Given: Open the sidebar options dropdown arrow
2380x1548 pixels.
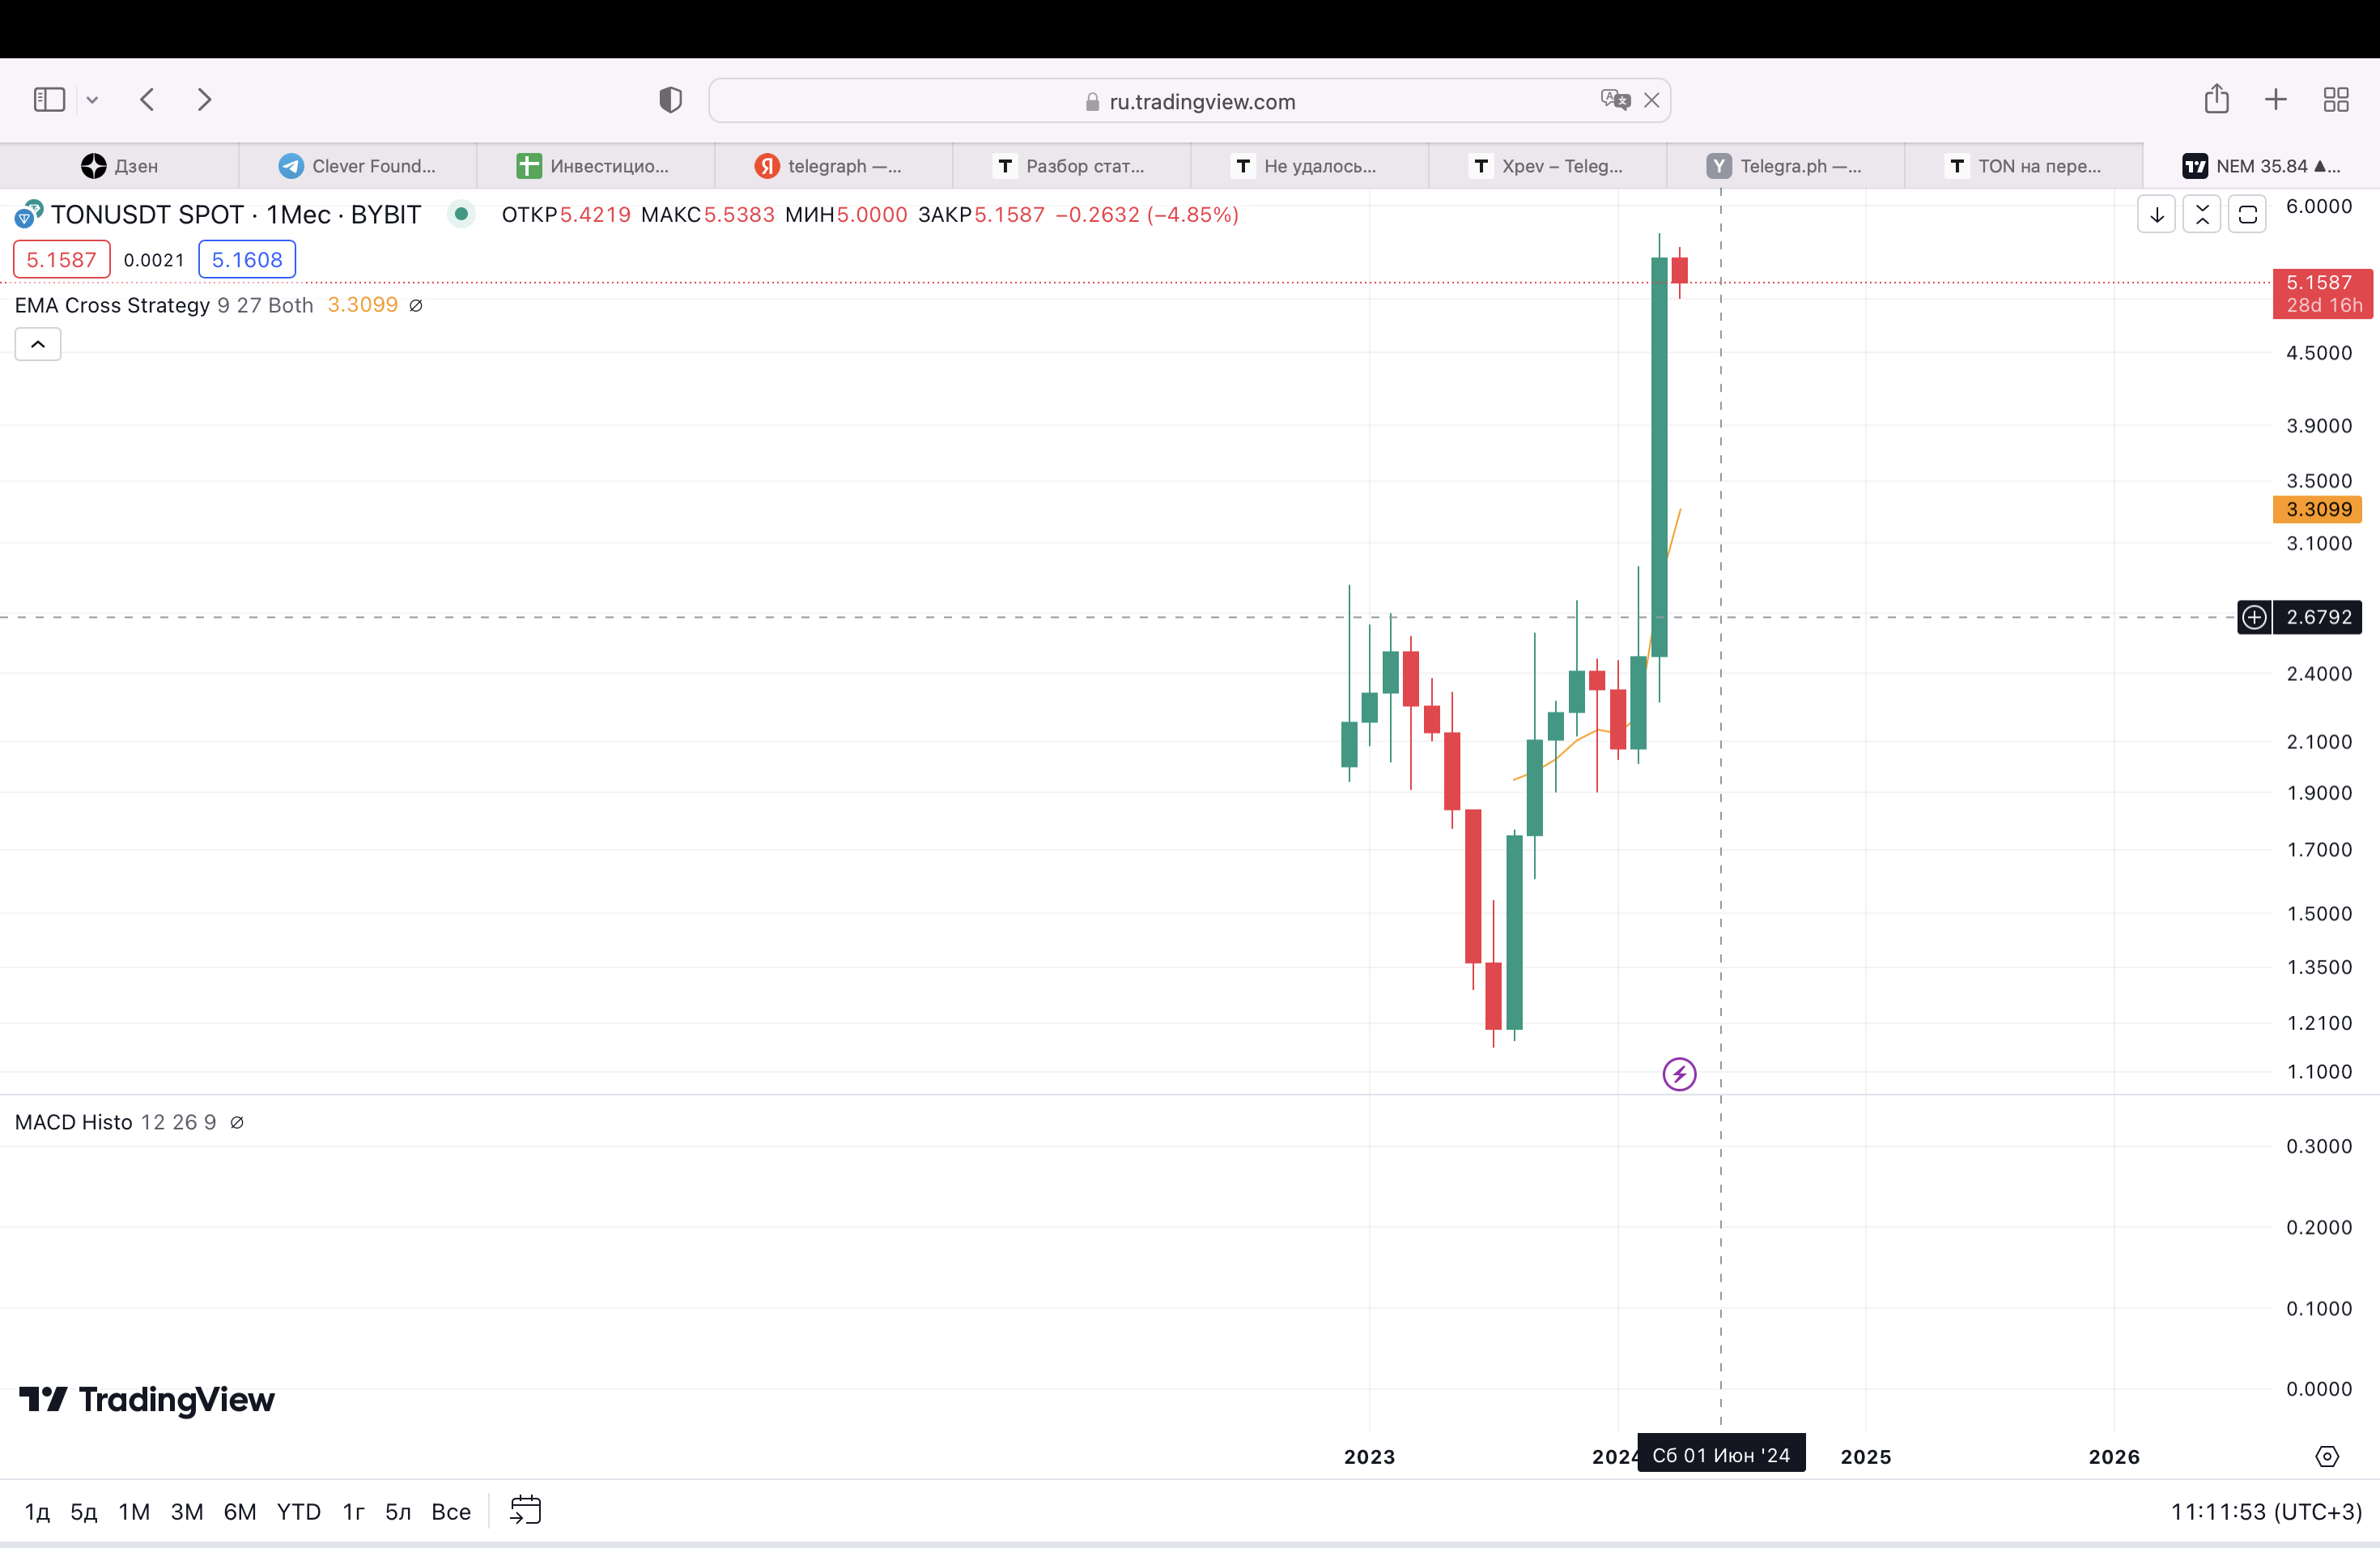Looking at the screenshot, I should pos(92,100).
